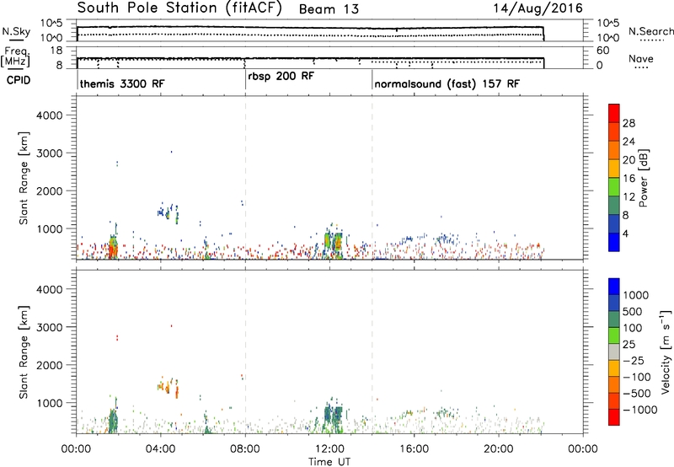Viewport: 674px width, 467px height.
Task: Click the 28 label on power colorbar
Action: 629,123
